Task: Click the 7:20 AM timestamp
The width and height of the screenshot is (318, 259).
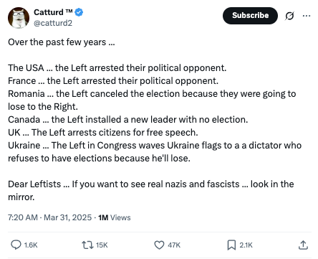Action: [23, 217]
